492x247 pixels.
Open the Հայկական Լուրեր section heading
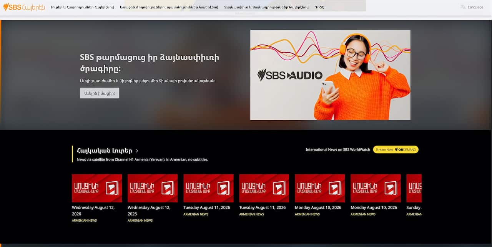[x=105, y=151]
